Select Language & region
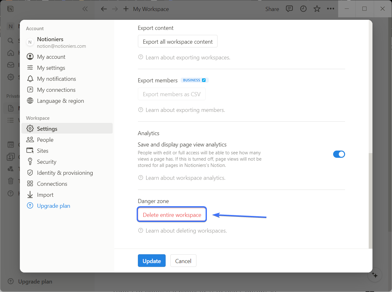The height and width of the screenshot is (292, 392). click(x=60, y=101)
